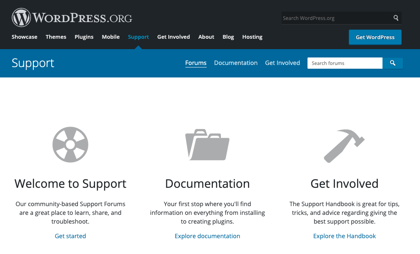
Task: Click the Welcome to Support heading
Action: click(70, 184)
